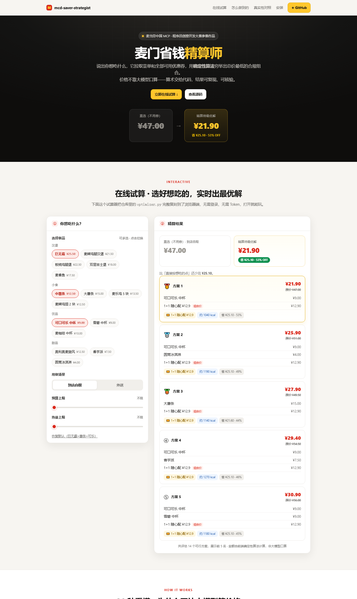Click the 省 ¥25.10 · 53% OFF green badge
Viewport: 357px width, 599px height.
point(254,260)
